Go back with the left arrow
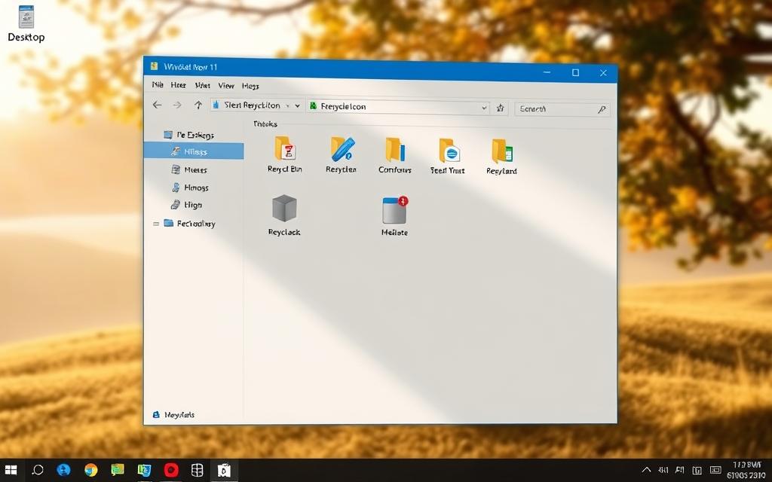The height and width of the screenshot is (482, 772). click(x=157, y=105)
